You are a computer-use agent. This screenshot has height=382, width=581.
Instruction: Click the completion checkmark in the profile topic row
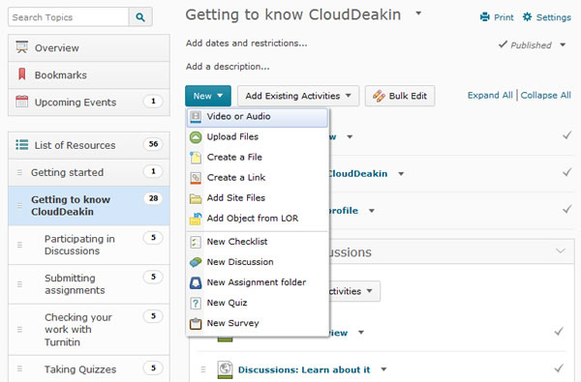pyautogui.click(x=566, y=210)
